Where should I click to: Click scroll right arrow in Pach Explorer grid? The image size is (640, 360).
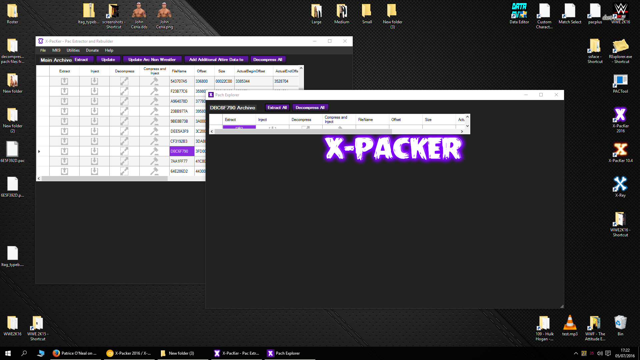tap(462, 131)
